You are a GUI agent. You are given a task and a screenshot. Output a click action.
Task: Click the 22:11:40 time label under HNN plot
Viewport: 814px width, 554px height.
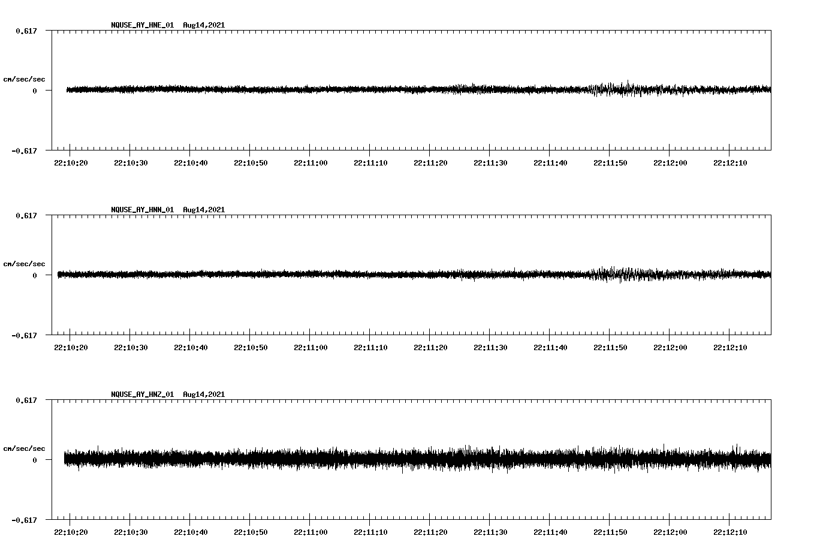click(550, 348)
